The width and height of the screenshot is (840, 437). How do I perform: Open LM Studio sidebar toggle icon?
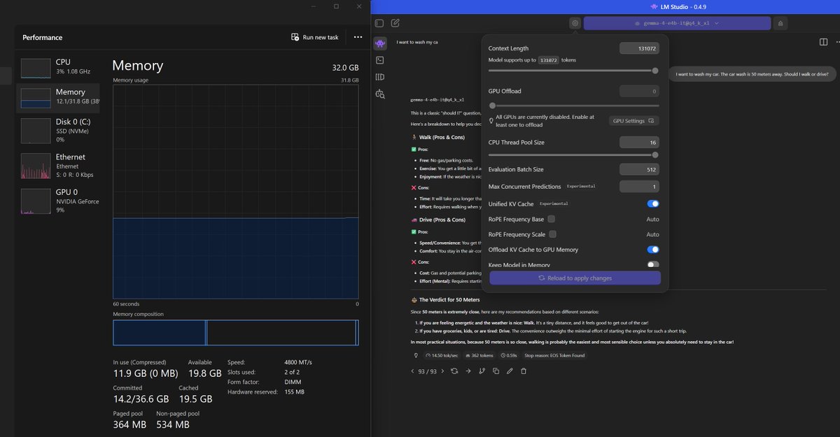click(x=379, y=23)
